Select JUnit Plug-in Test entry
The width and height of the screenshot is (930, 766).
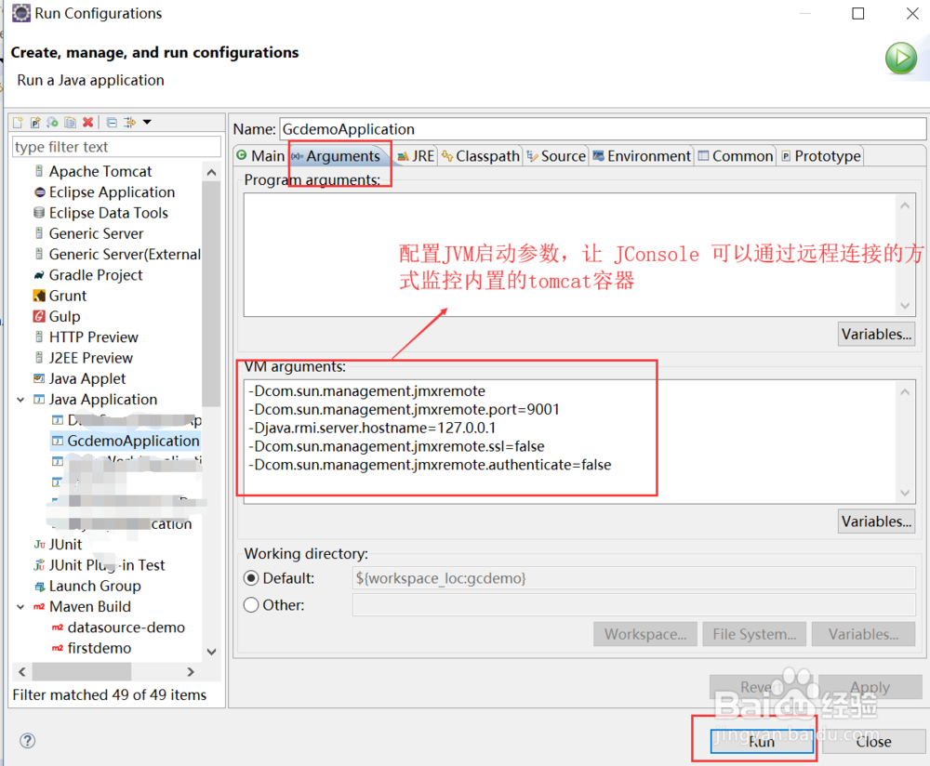pos(107,565)
